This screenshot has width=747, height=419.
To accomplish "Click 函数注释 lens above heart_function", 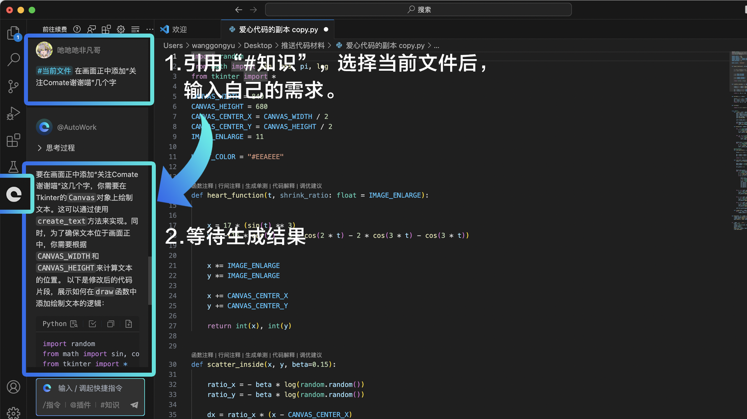I will [202, 186].
